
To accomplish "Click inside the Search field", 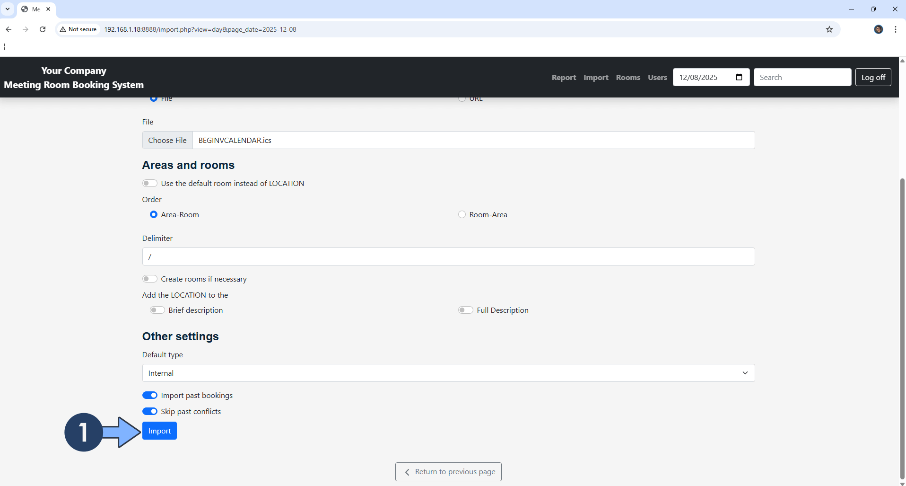I will tap(802, 77).
